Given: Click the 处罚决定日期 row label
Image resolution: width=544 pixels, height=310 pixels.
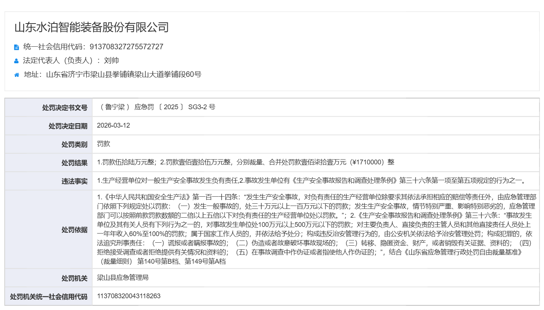Looking at the screenshot, I should [68, 126].
